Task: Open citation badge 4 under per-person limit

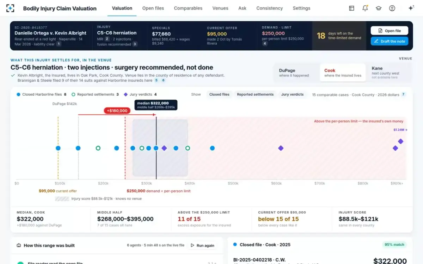Action: [265, 44]
